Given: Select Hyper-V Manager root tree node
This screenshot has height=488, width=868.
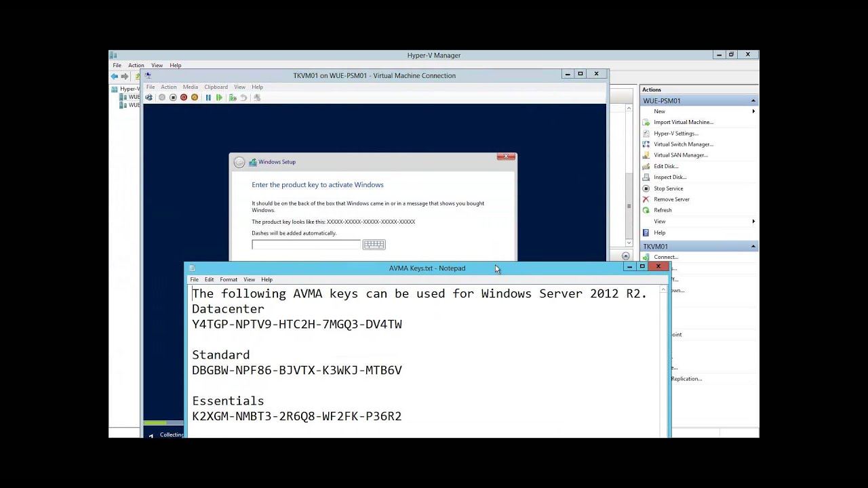Looking at the screenshot, I should pyautogui.click(x=125, y=89).
